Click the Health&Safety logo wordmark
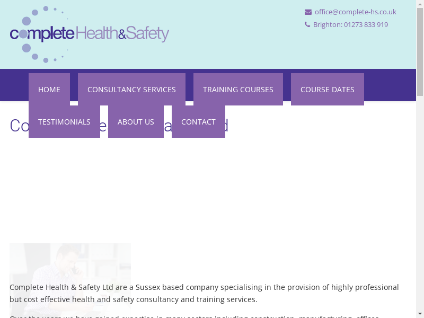This screenshot has height=318, width=424. click(122, 34)
